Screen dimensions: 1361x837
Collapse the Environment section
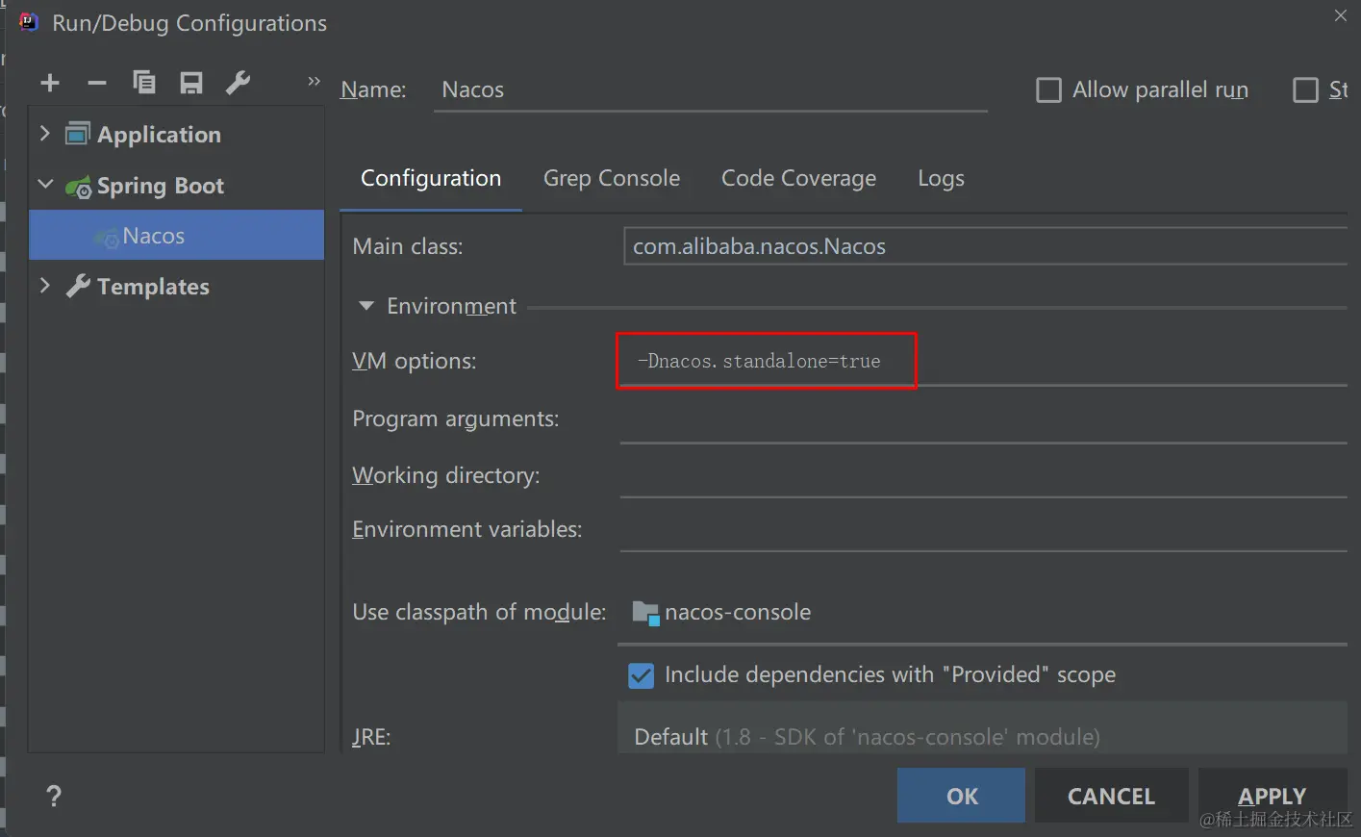[x=365, y=306]
